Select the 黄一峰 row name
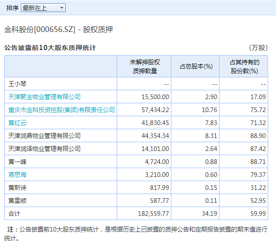276x245 pixels. click(18, 162)
